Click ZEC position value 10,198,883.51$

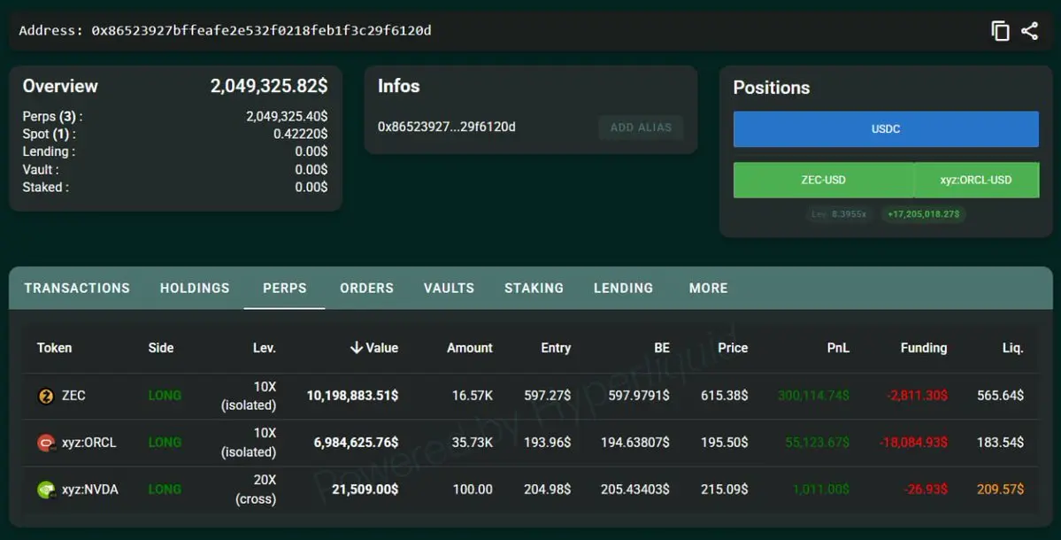coord(352,395)
